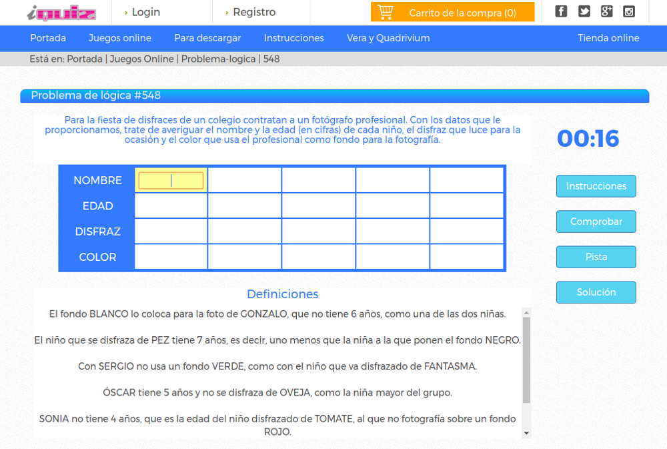This screenshot has height=449, width=667.
Task: Click the Portada breadcrumb
Action: [x=85, y=59]
